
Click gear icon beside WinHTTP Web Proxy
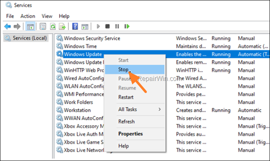[59, 70]
